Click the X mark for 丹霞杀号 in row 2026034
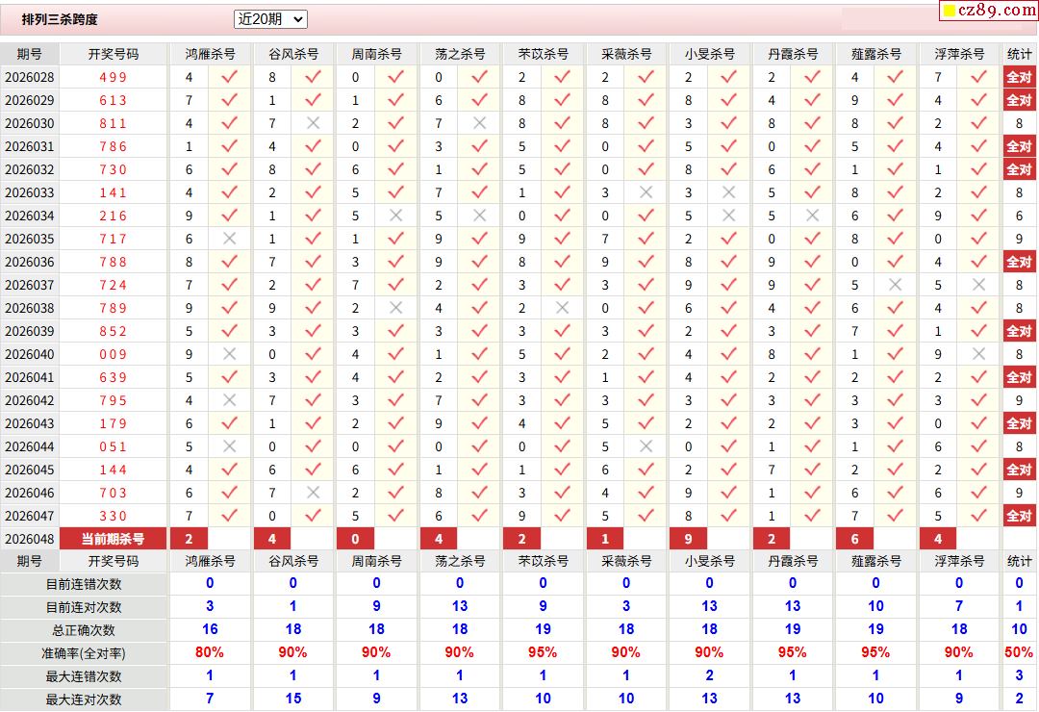The width and height of the screenshot is (1039, 712). coord(812,216)
